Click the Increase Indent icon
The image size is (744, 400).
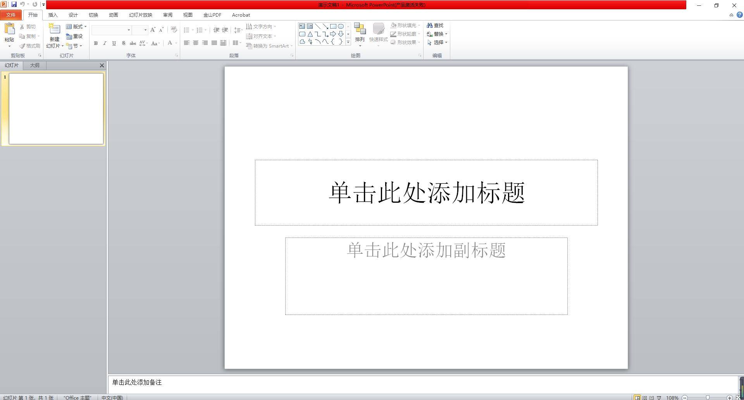point(225,30)
